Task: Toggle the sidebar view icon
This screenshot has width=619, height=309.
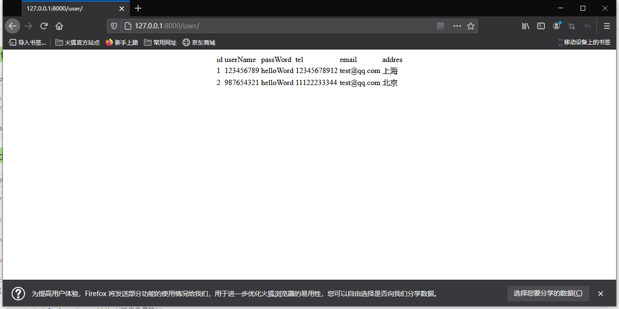Action: click(541, 26)
